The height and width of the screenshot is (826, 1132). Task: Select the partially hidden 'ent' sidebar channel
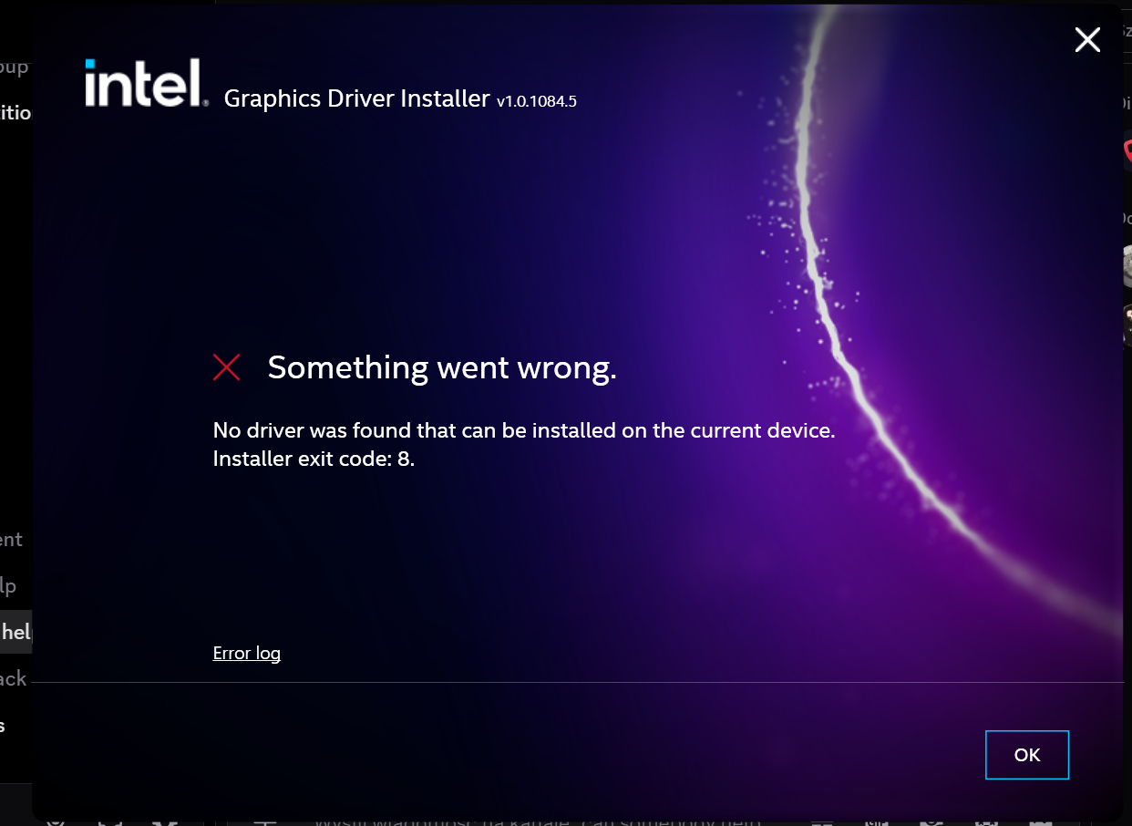[x=12, y=539]
